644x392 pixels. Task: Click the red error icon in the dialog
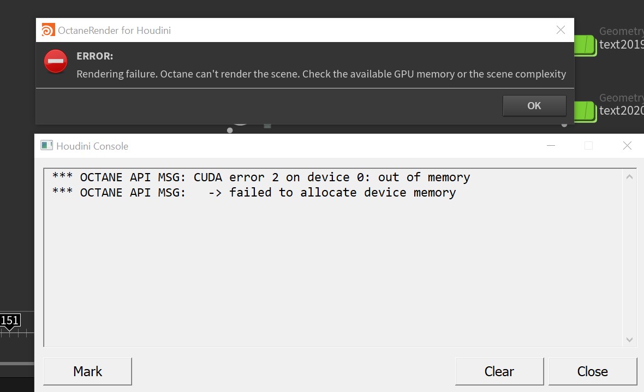[x=56, y=61]
